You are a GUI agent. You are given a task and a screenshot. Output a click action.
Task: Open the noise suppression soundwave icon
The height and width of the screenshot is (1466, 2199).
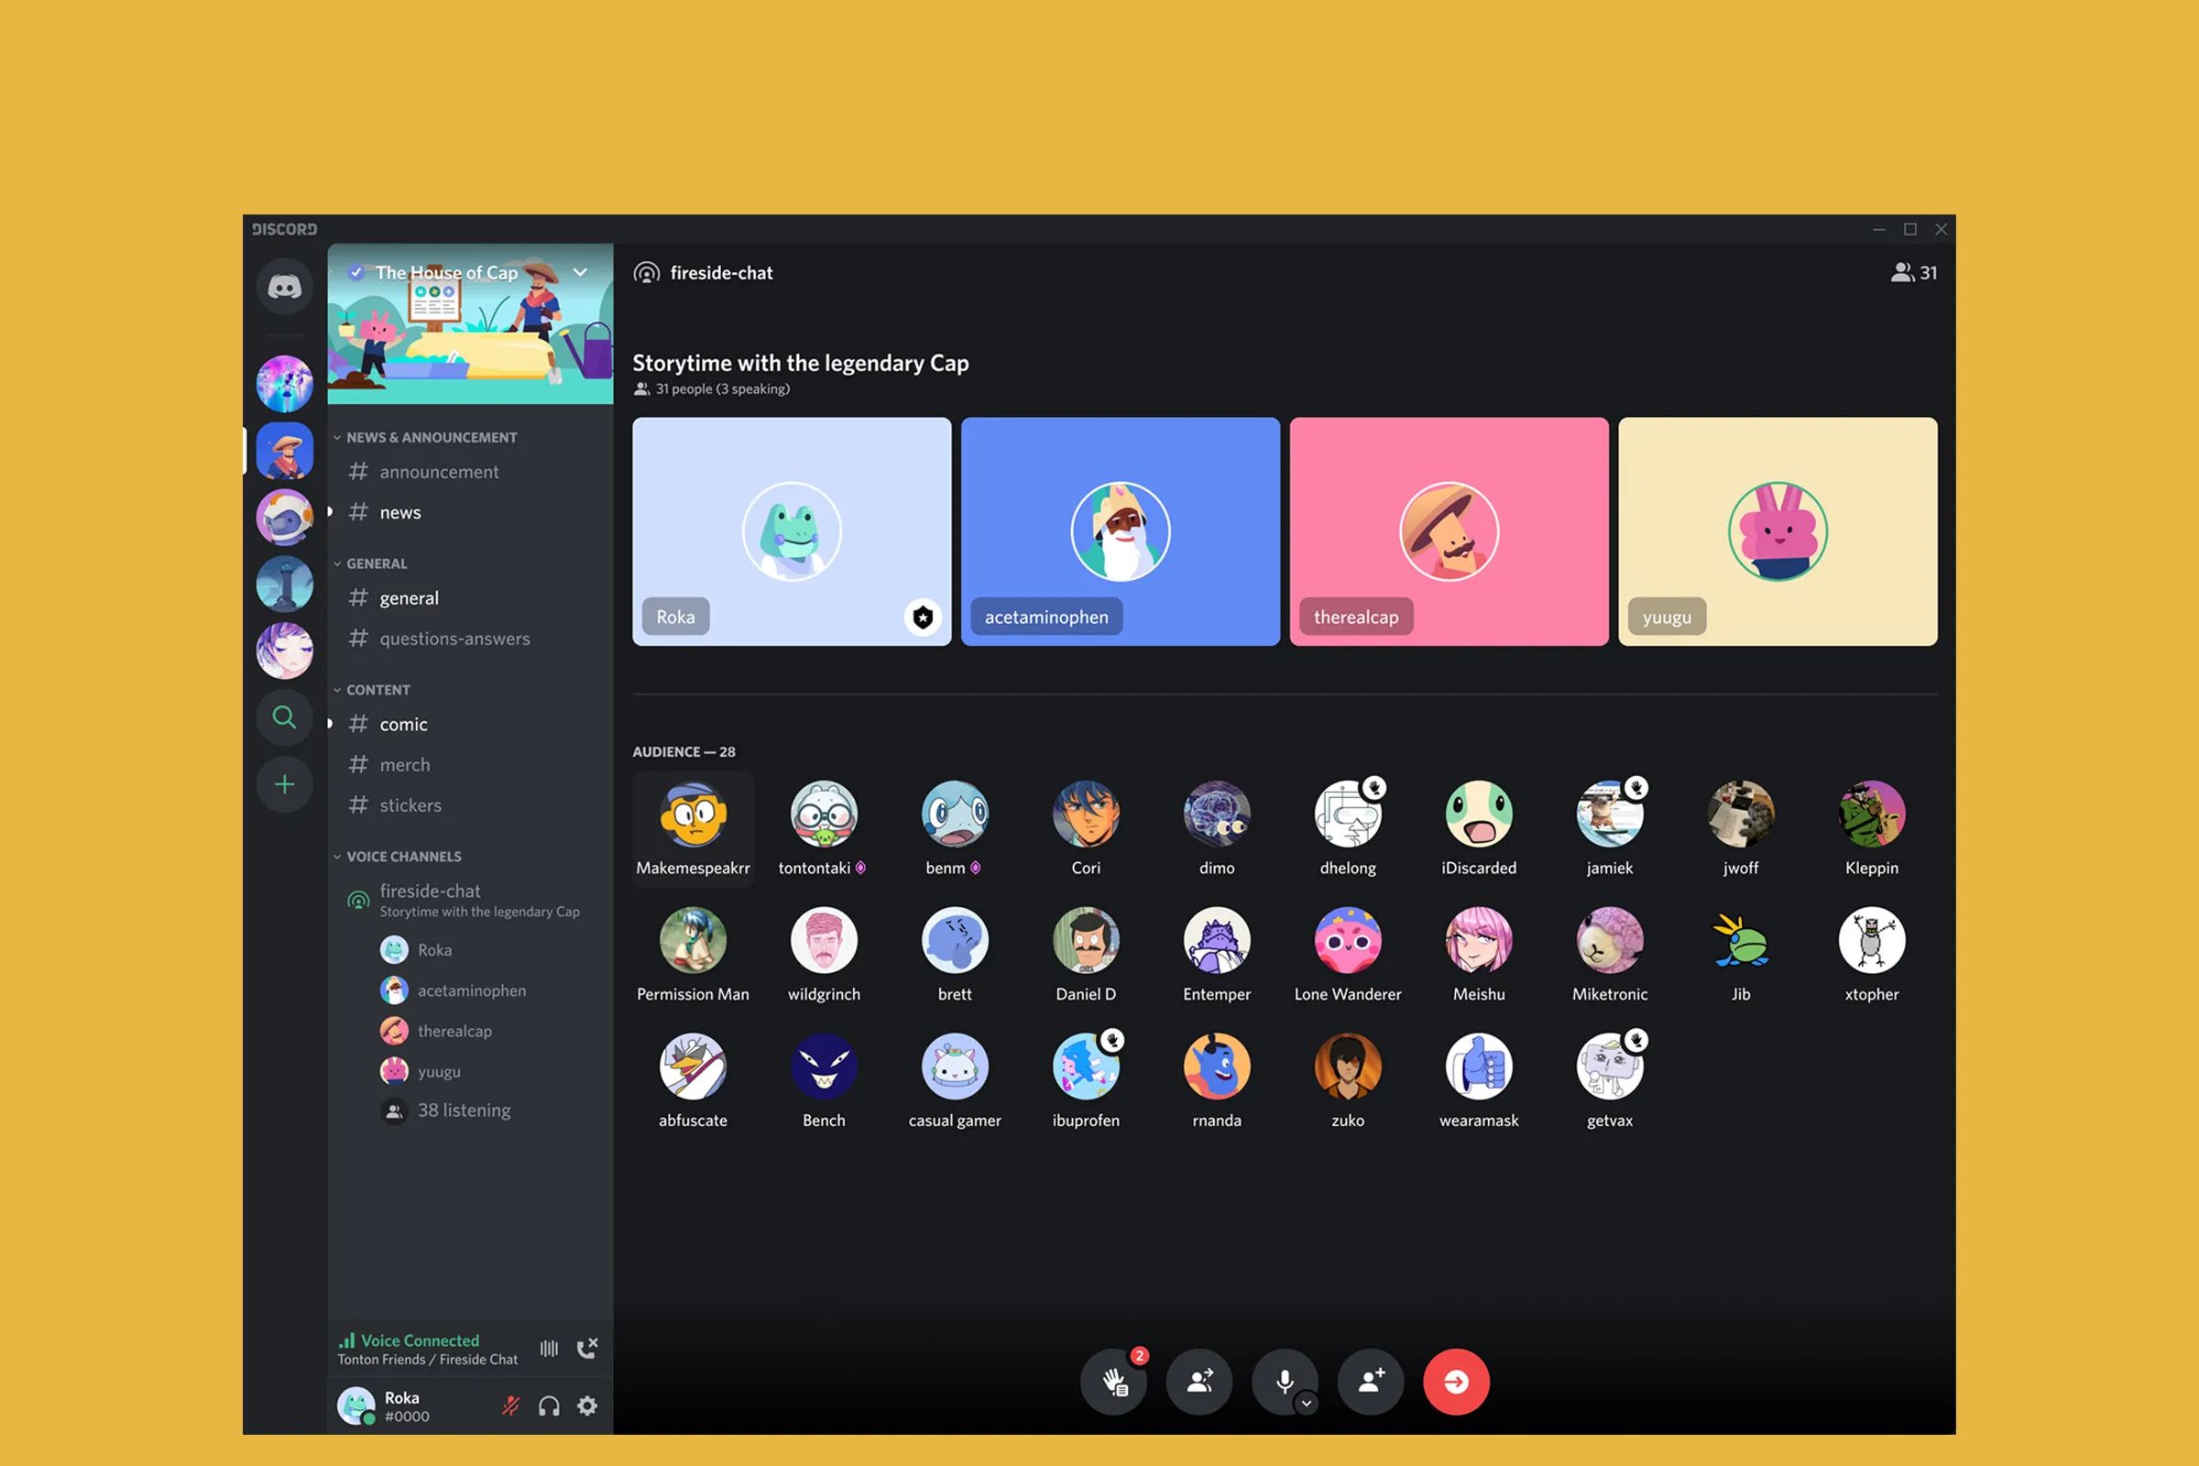550,1349
